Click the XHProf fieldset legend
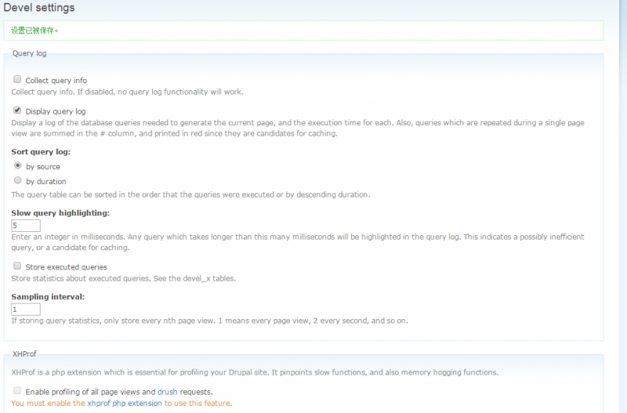The width and height of the screenshot is (627, 413). tap(24, 353)
